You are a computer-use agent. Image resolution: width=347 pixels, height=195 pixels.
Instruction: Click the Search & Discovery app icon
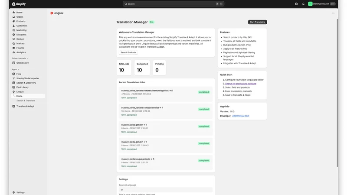(13, 83)
